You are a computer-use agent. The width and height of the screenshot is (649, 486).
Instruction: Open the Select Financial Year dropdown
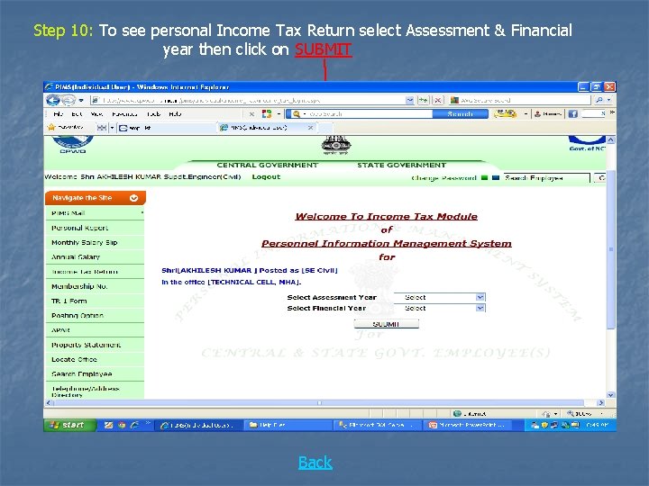coord(439,308)
